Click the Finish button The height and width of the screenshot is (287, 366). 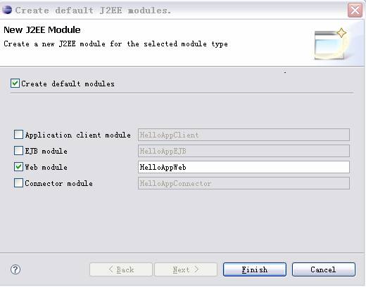tap(255, 269)
